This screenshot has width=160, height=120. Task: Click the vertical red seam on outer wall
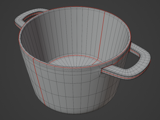coord(39,82)
